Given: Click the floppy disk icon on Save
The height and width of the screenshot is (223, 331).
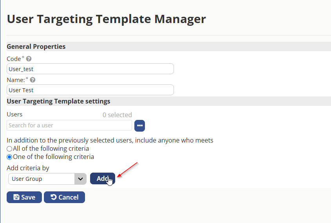Looking at the screenshot, I should pos(16,197).
